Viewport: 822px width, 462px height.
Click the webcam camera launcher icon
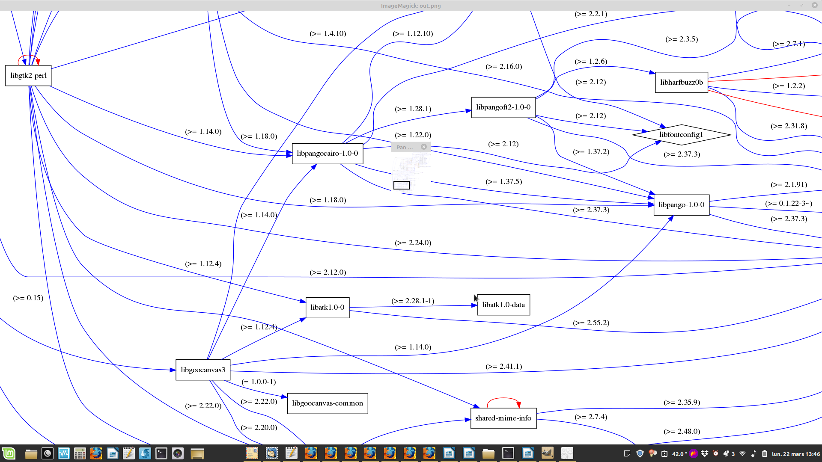pos(178,453)
